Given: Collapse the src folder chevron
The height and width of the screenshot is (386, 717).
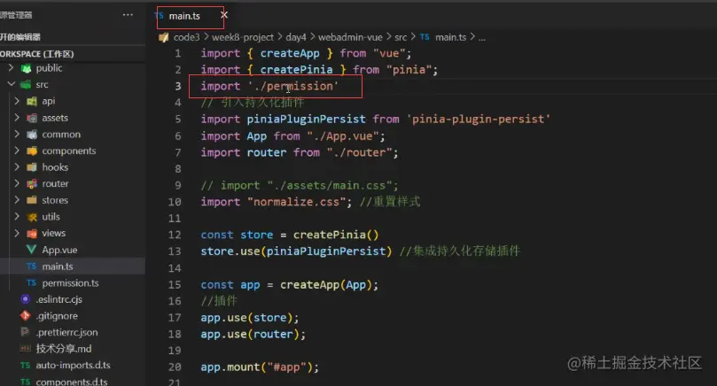Looking at the screenshot, I should tap(11, 84).
